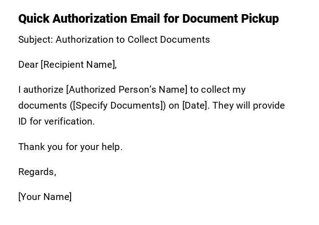Image resolution: width=319 pixels, height=225 pixels.
Task: Select the '[Your Name]' signature placeholder
Action: coord(45,197)
